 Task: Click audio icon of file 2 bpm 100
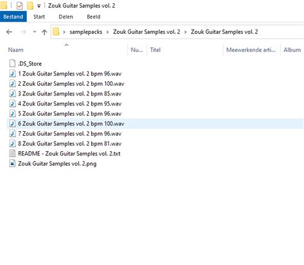12,83
